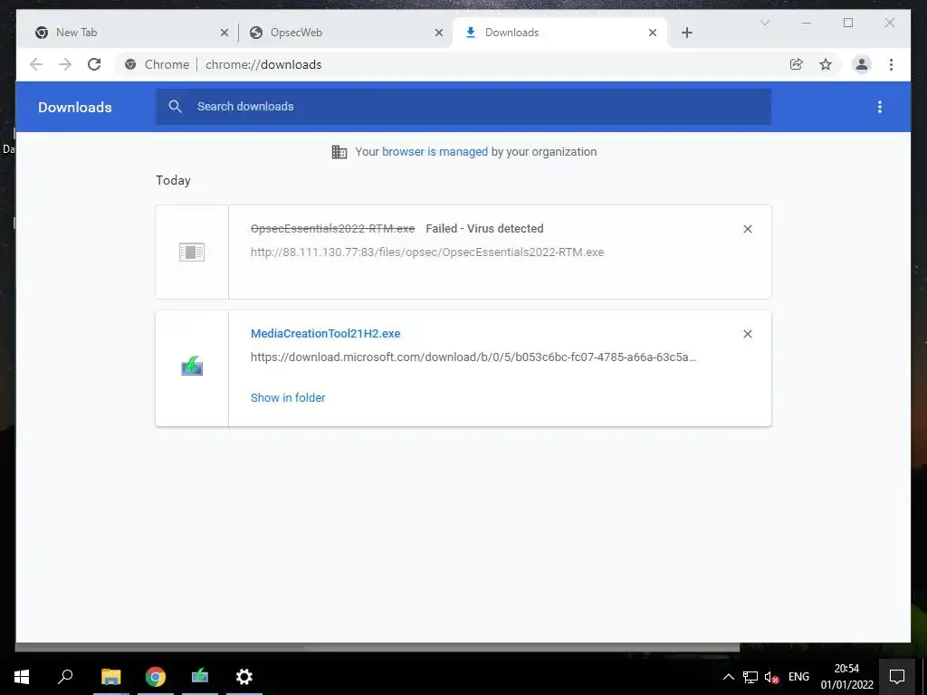
Task: Open a new tab with the plus button
Action: pyautogui.click(x=686, y=33)
